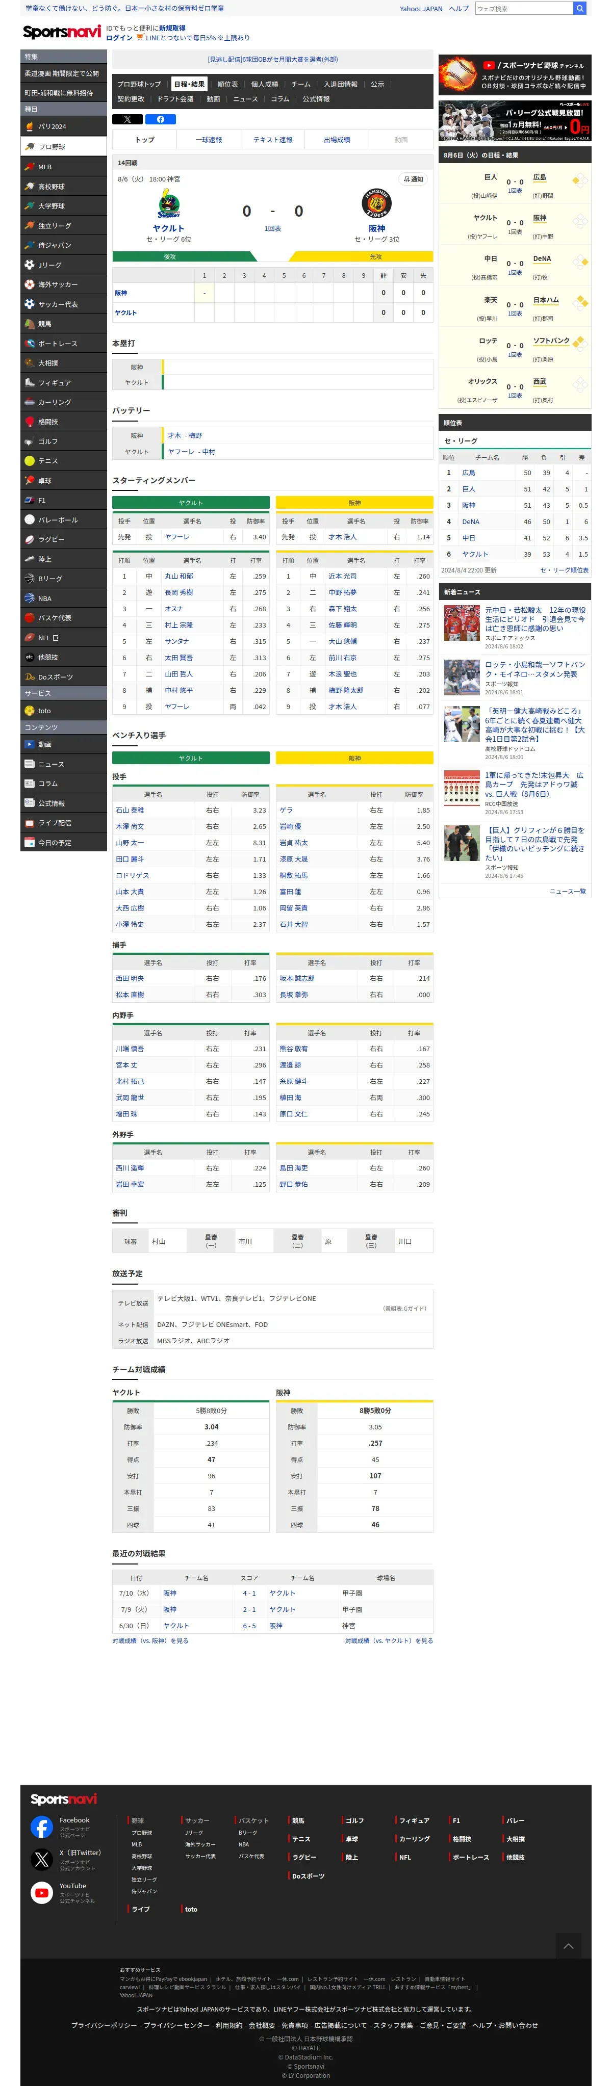Click the scroll-to-top arrow in footer
The image size is (612, 2086).
click(568, 1945)
